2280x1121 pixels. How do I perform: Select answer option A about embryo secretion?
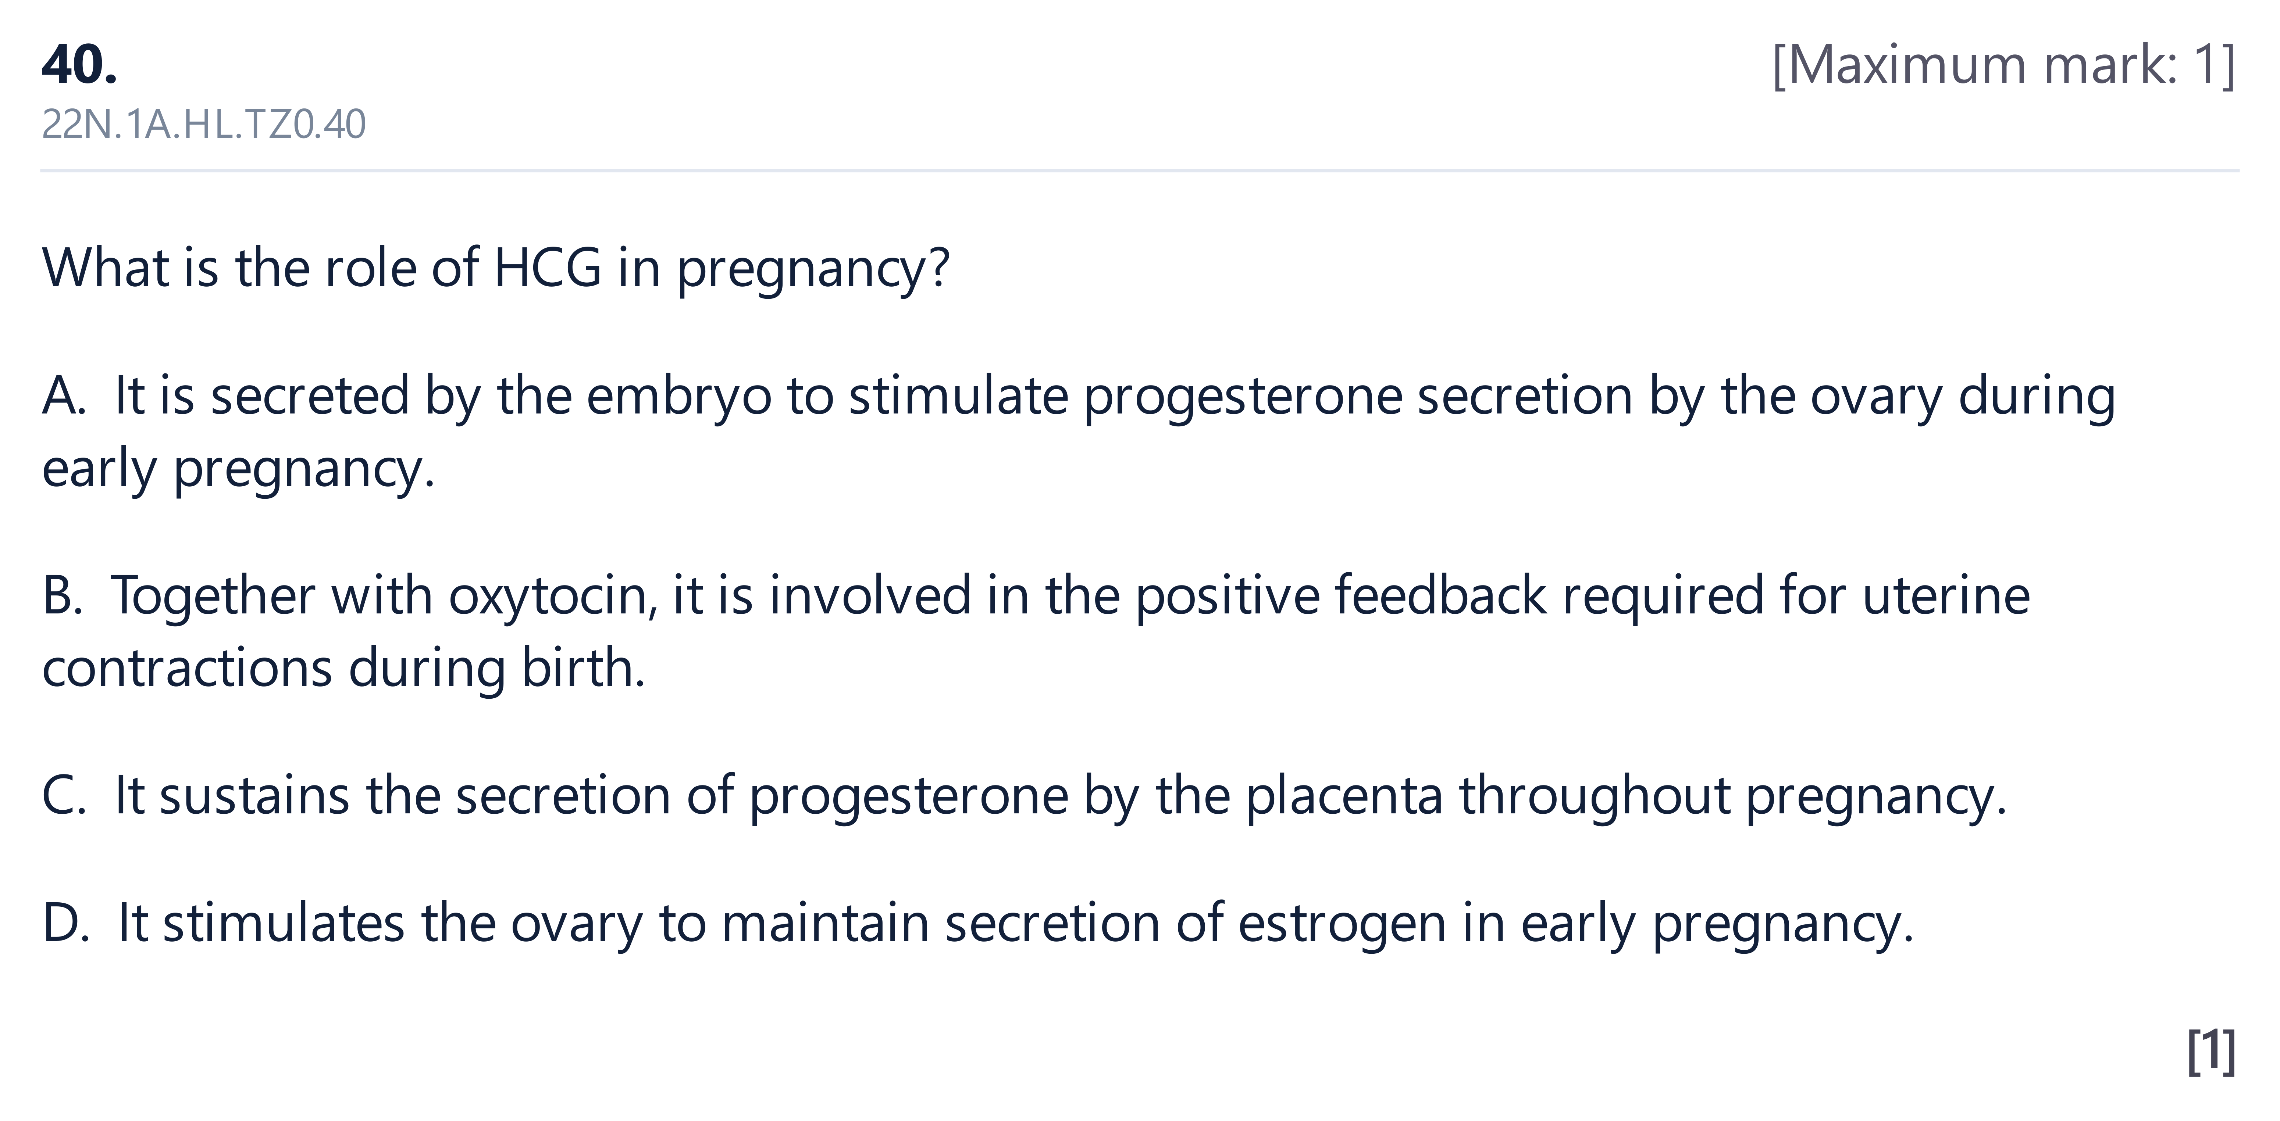point(1079,432)
